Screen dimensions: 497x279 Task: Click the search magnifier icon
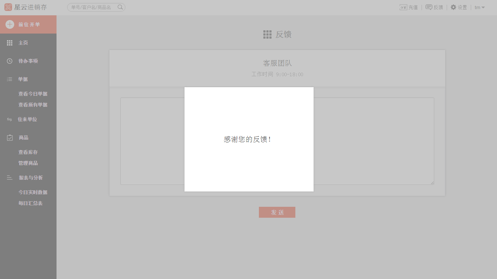click(x=120, y=7)
